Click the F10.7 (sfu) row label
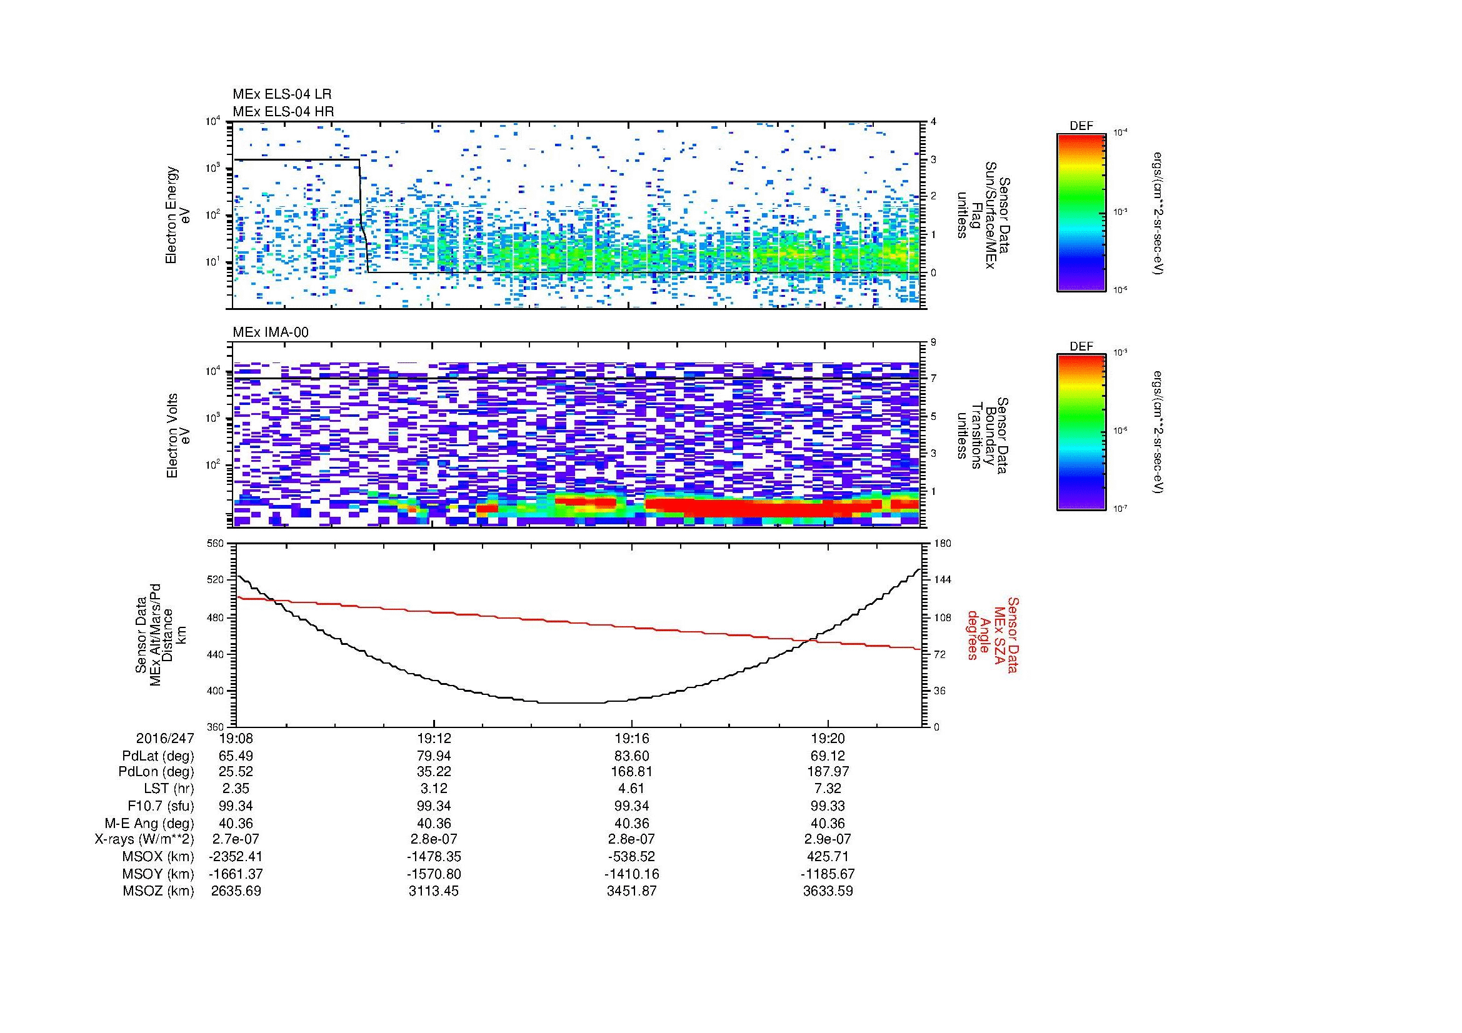Image resolution: width=1462 pixels, height=1033 pixels. 161,806
